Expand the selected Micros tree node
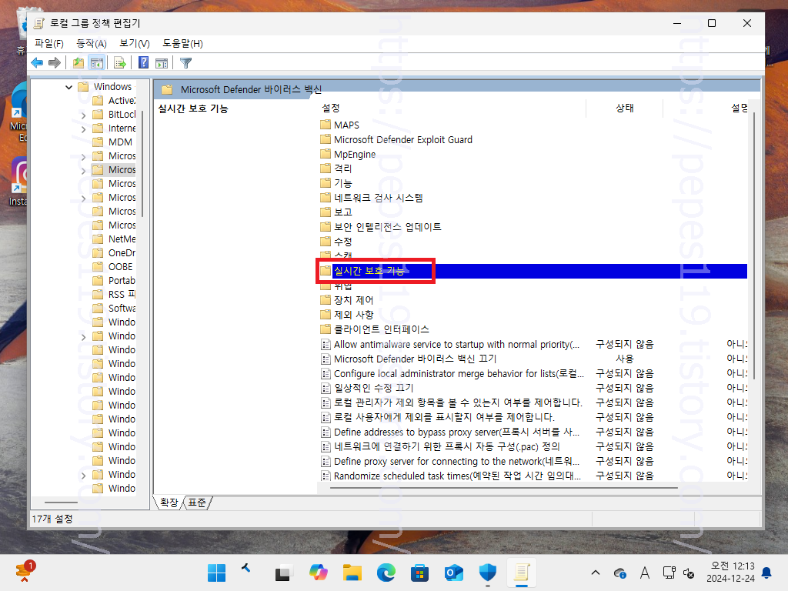The height and width of the screenshot is (591, 788). (83, 170)
